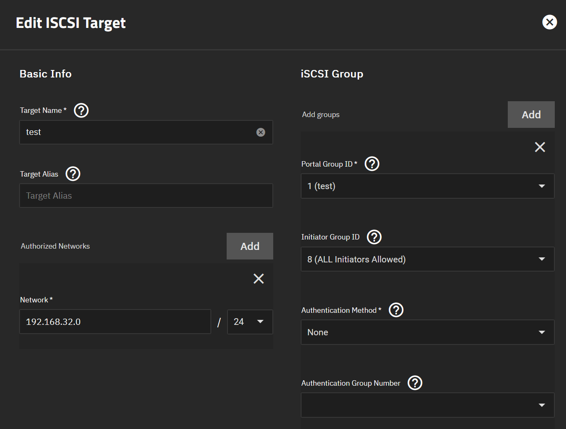Image resolution: width=566 pixels, height=429 pixels.
Task: Open the Portal Group ID dropdown
Action: click(428, 186)
